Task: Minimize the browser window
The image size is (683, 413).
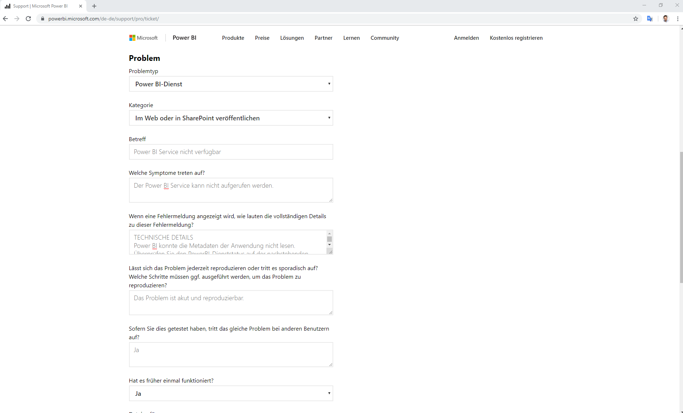Action: pyautogui.click(x=644, y=5)
